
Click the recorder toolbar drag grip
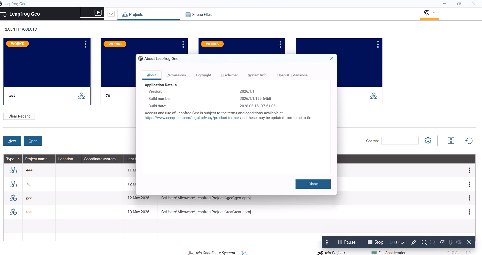point(327,242)
